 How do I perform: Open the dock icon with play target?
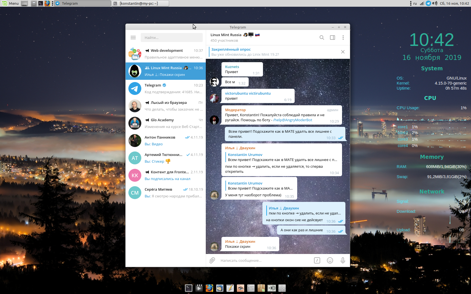(272, 288)
